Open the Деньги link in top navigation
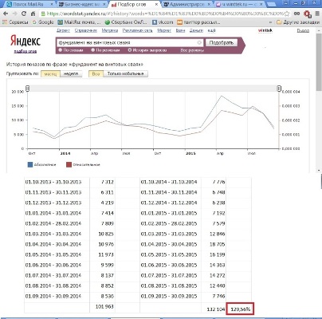The image size is (322, 319). [196, 30]
